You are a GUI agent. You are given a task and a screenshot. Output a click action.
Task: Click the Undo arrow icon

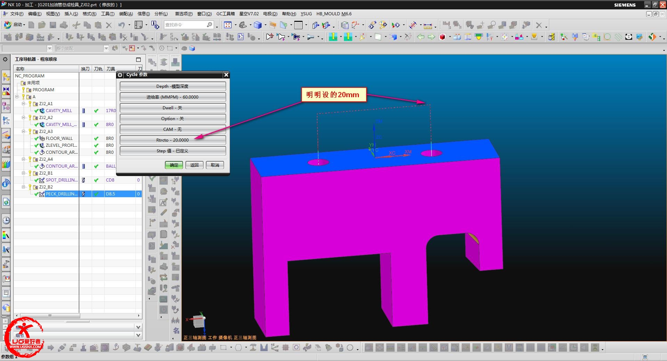pyautogui.click(x=121, y=25)
